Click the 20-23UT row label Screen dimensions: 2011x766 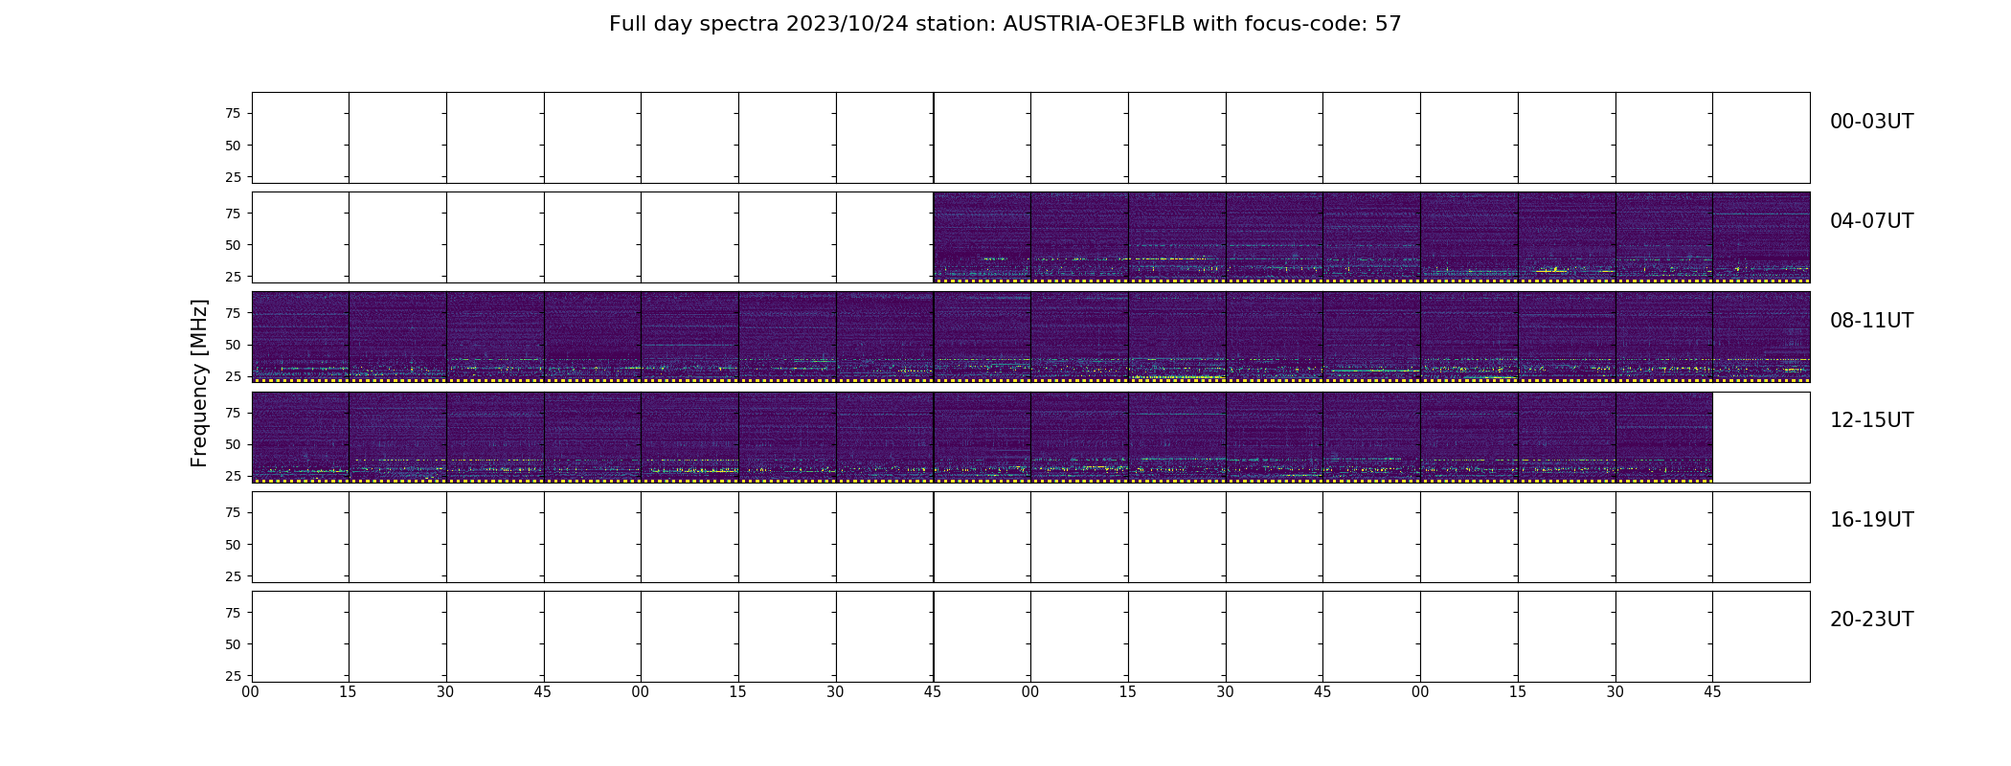(x=1871, y=620)
